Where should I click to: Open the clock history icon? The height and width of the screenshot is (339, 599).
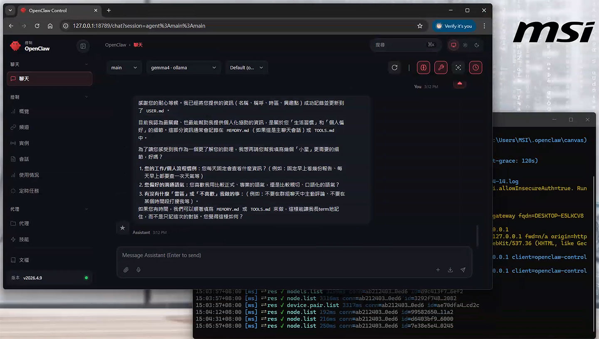coord(475,67)
